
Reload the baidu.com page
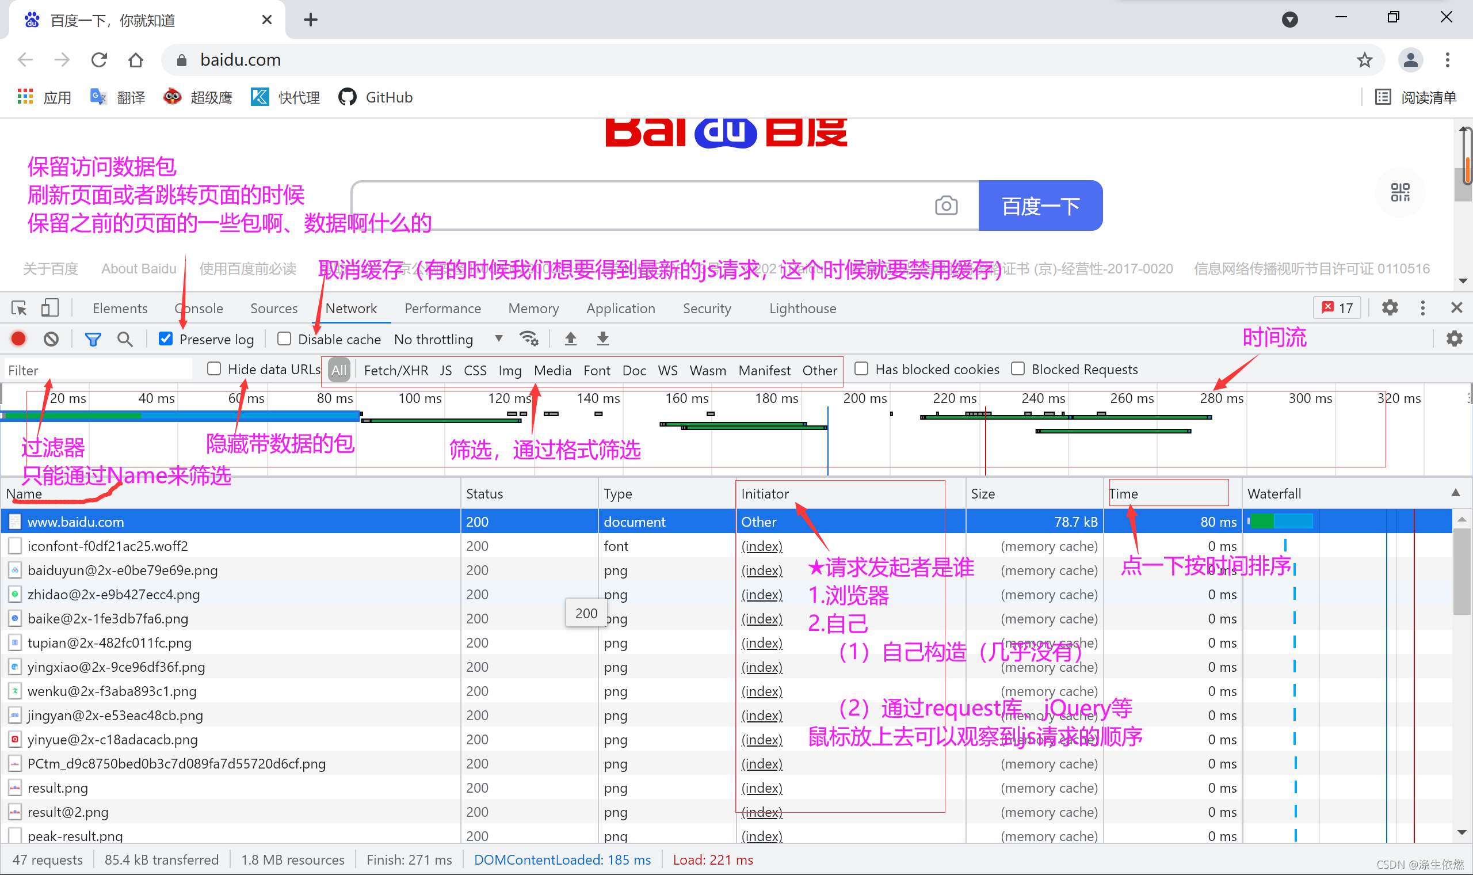pyautogui.click(x=99, y=59)
